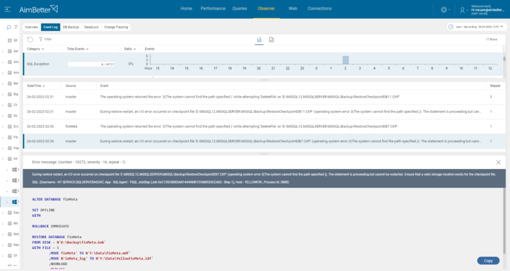Screen dimensions: 510x271
Task: Select 02:31 master DeleteFile RestoreCheckpointDB11 event row
Action: click(264, 97)
